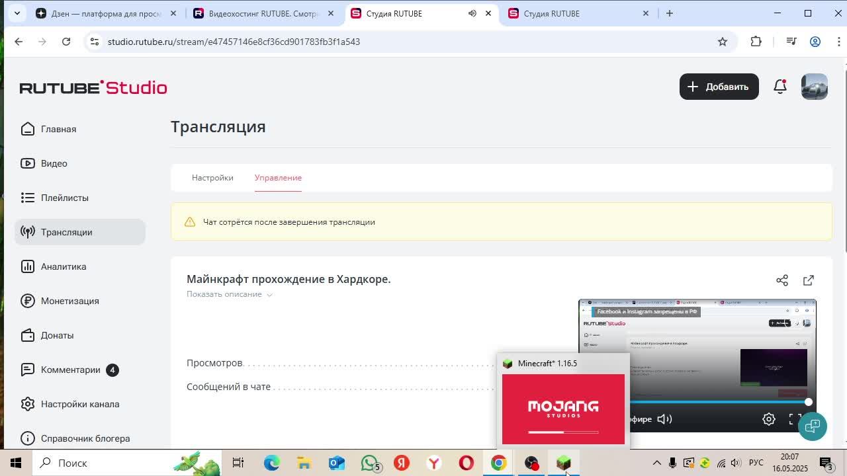
Task: Open Chrome from the taskbar
Action: [499, 463]
